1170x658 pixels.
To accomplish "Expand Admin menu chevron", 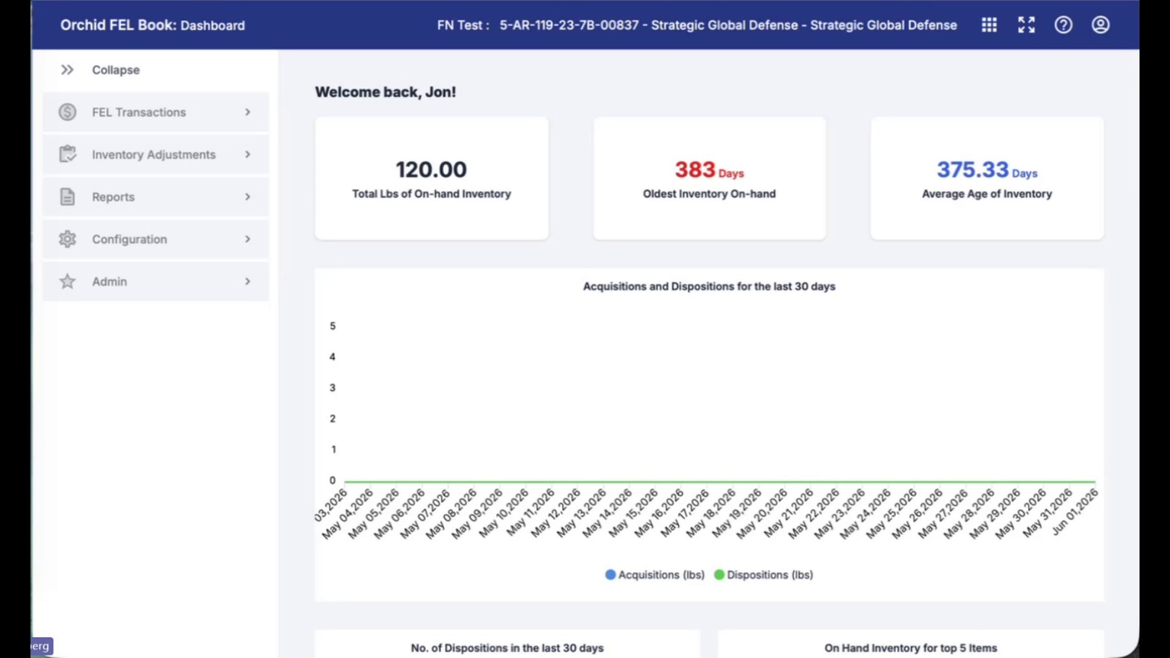I will (248, 281).
